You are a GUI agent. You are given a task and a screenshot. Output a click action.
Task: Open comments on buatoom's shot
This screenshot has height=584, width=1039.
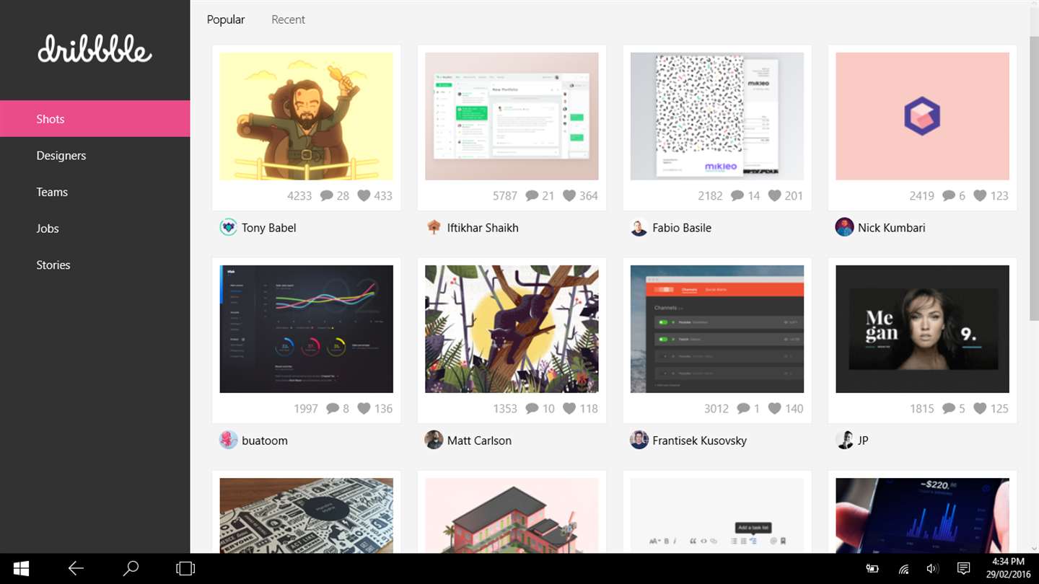click(x=333, y=408)
